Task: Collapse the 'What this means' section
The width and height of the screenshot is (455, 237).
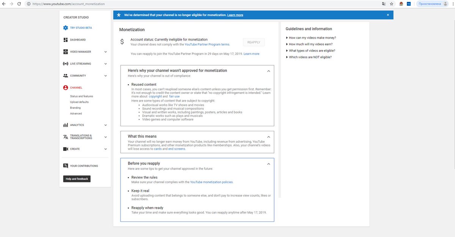Action: click(268, 137)
